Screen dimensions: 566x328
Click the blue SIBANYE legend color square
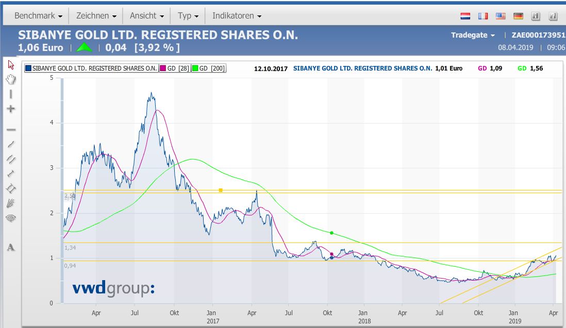coord(28,68)
